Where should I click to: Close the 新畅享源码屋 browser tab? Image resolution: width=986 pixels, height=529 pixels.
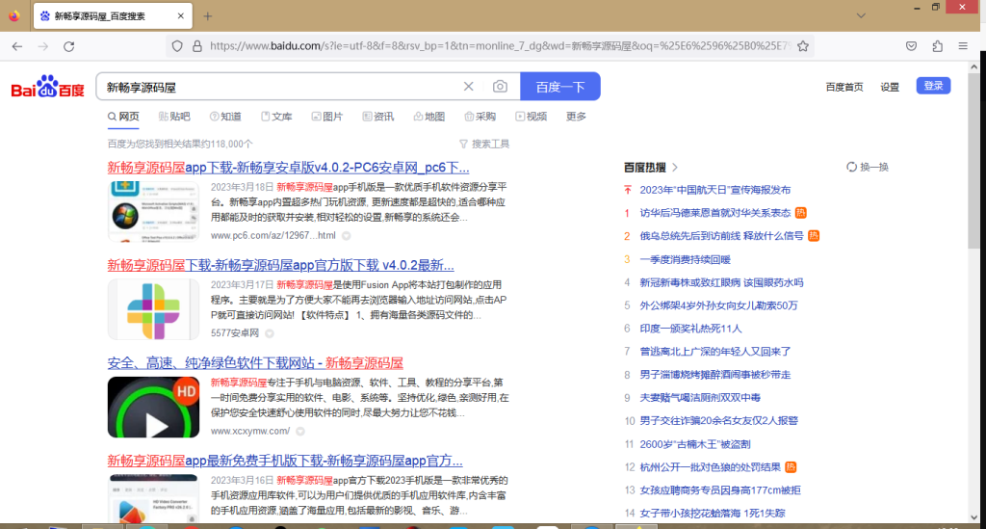click(181, 15)
